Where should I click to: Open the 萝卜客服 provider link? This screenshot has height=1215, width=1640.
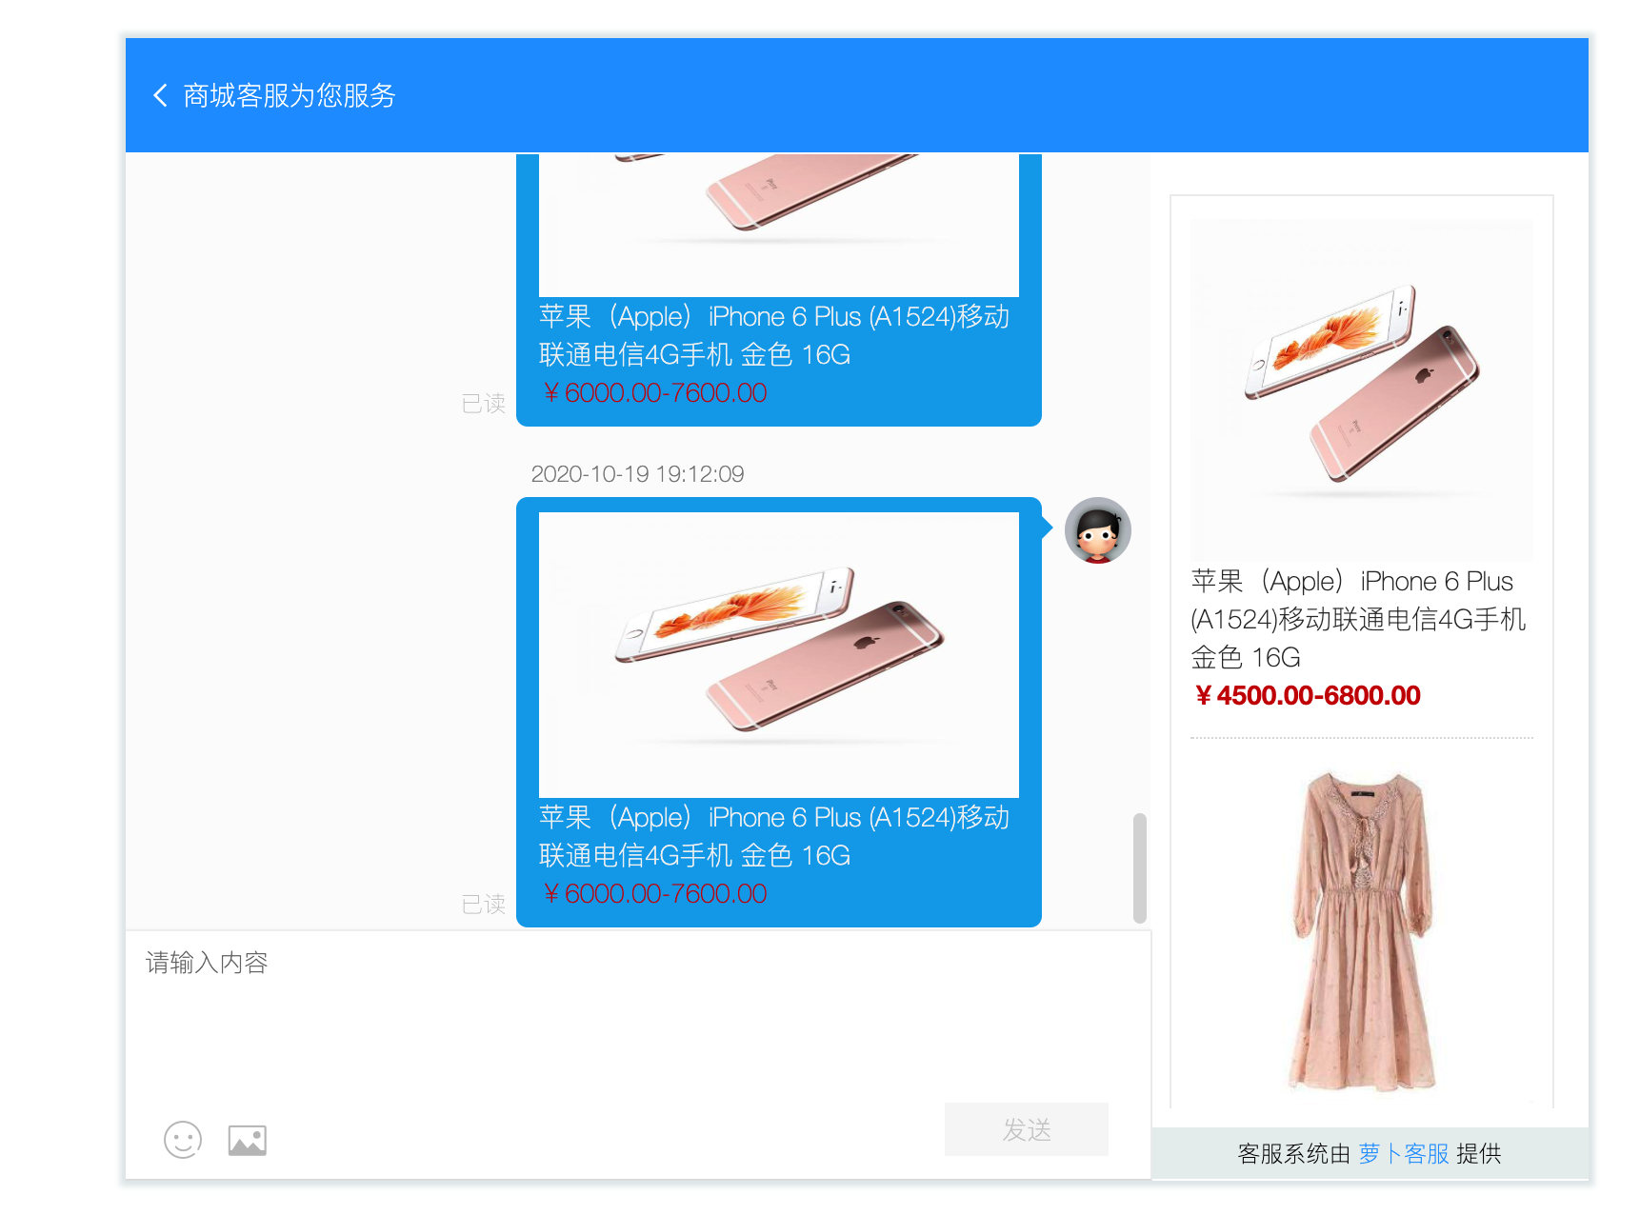(1404, 1154)
